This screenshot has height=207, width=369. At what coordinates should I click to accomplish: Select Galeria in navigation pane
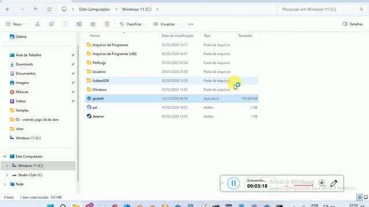click(18, 37)
